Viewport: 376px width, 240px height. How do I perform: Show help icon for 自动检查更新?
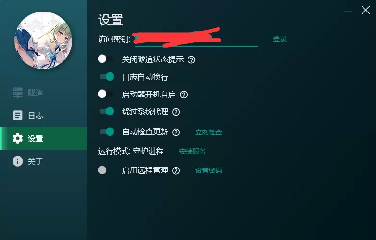pyautogui.click(x=176, y=132)
